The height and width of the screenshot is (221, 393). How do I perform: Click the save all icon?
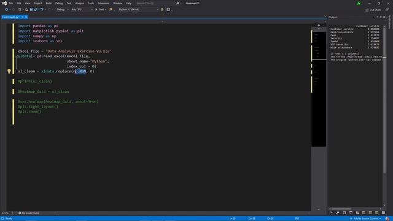[x=36, y=10]
